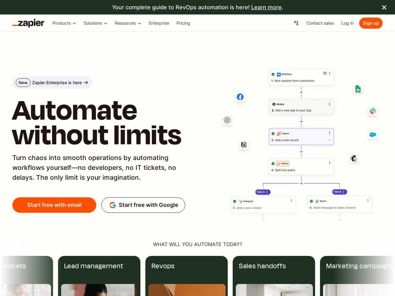Click plus below Webflow step
Screen dimensions: 395x296
coord(301,92)
